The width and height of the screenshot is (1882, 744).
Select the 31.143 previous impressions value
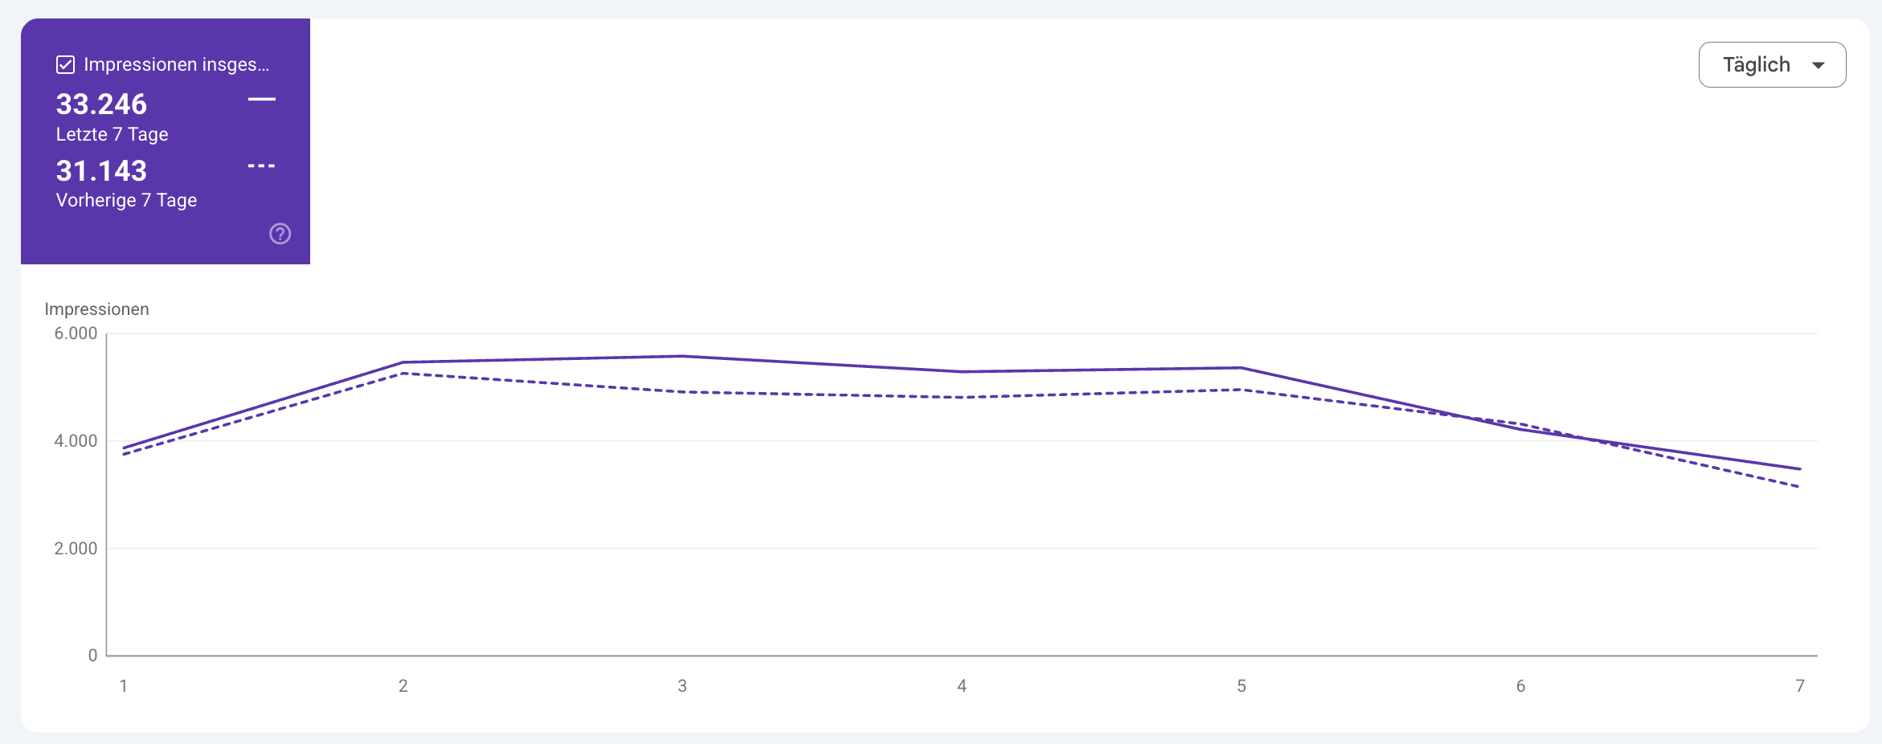101,170
